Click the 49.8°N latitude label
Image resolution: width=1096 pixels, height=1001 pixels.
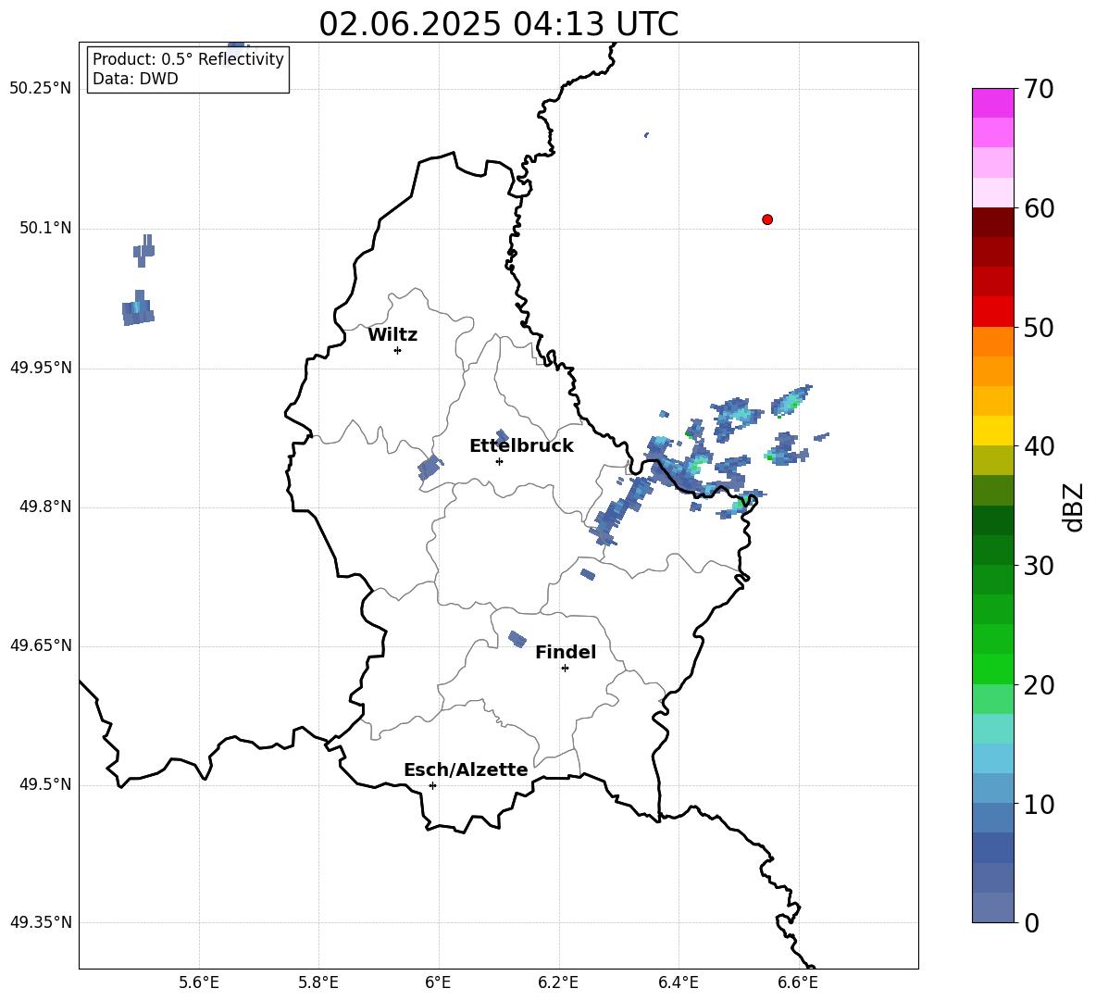point(45,507)
